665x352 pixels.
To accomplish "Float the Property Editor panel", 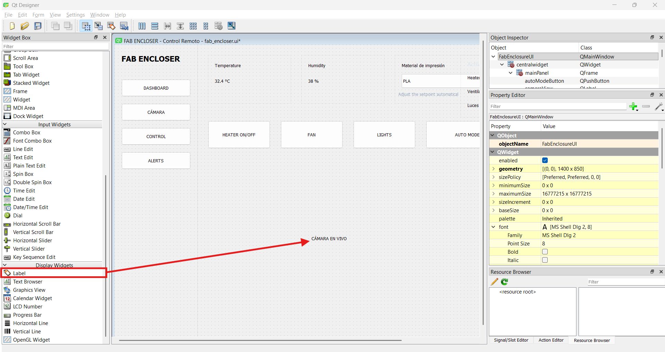I will (x=652, y=95).
